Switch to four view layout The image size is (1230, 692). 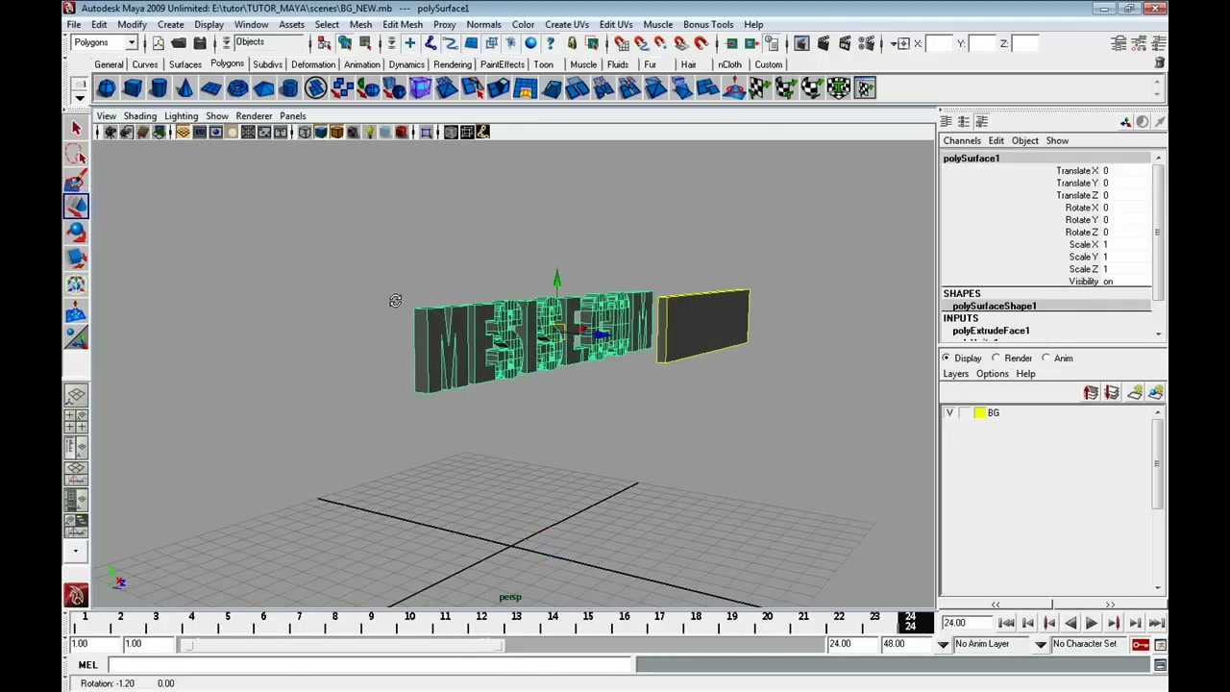tap(76, 421)
